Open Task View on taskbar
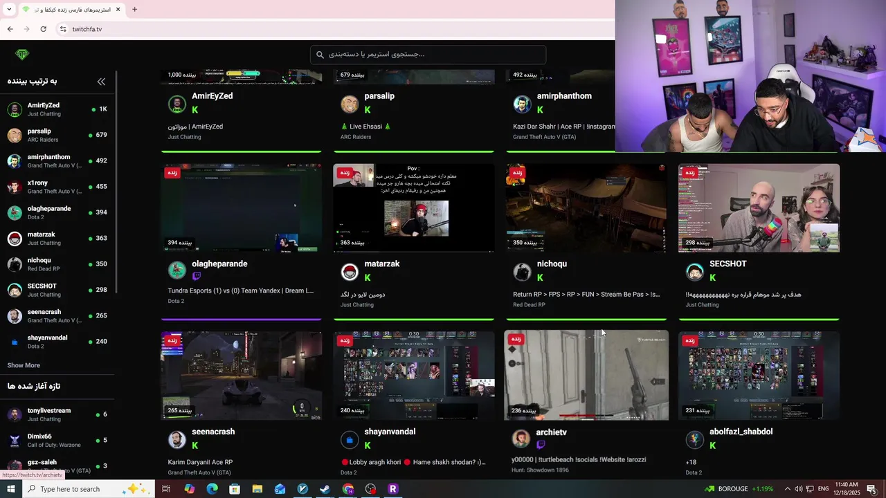886x498 pixels. point(166,489)
